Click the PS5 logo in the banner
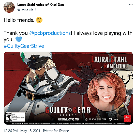The image size is (136, 134). (102, 120)
